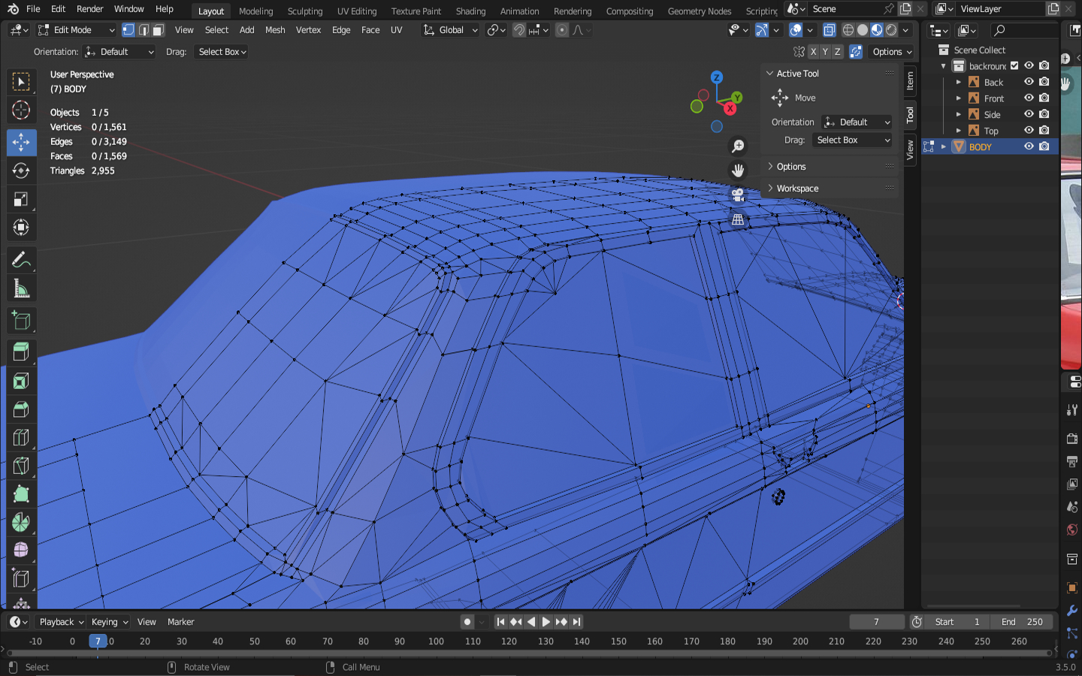Activate the Move tool in the left toolbar
Image resolution: width=1082 pixels, height=676 pixels.
21,142
